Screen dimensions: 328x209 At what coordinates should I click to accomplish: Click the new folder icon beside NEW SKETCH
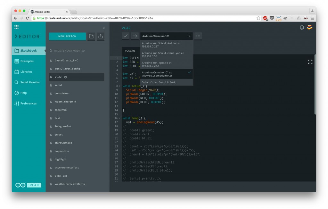[91, 37]
